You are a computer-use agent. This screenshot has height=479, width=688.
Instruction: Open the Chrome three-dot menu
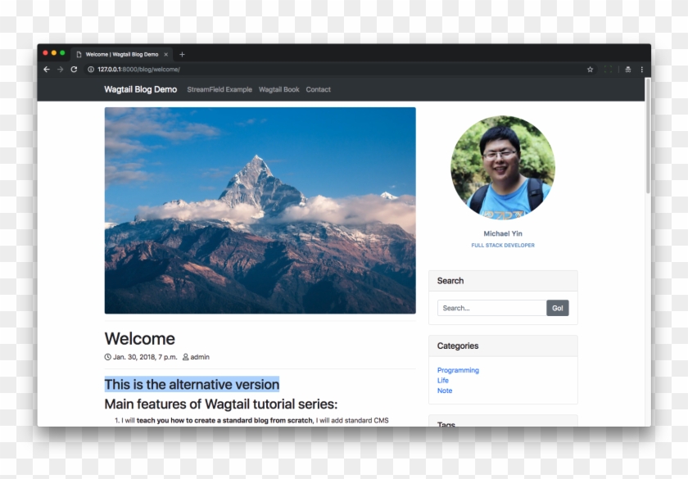(642, 70)
